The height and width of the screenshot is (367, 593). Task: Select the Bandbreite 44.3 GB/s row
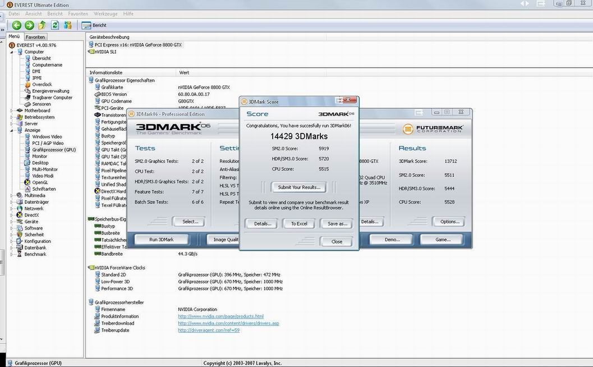pos(146,254)
